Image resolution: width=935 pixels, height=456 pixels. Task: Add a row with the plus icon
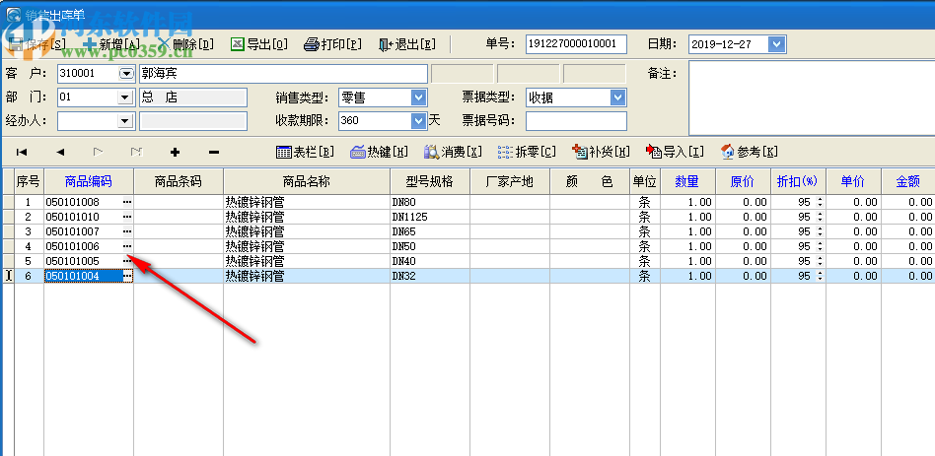tap(175, 153)
